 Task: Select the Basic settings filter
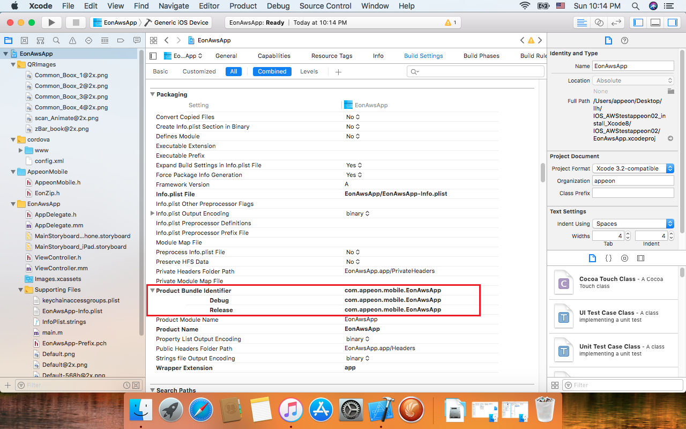[x=160, y=71]
